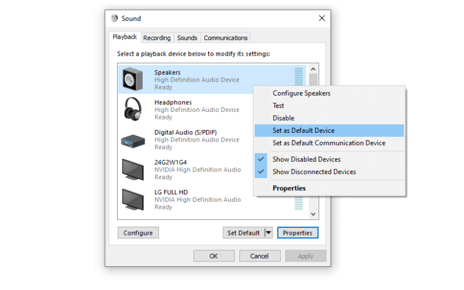464x290 pixels.
Task: Toggle Show Disabled Devices checkmark
Action: coord(260,159)
